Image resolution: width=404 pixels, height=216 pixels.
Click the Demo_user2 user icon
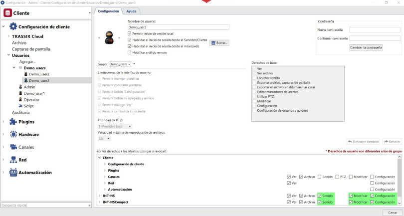25,74
